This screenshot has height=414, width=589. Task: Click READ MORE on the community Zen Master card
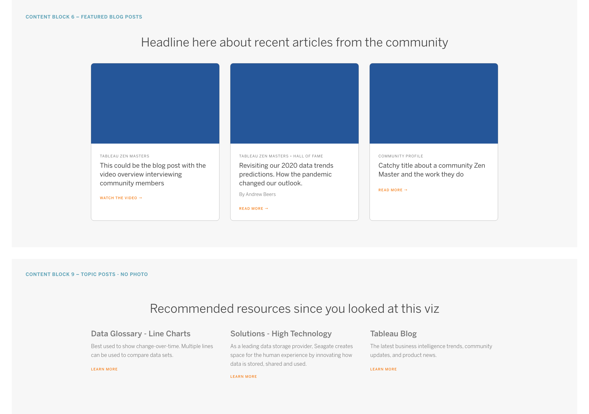391,190
